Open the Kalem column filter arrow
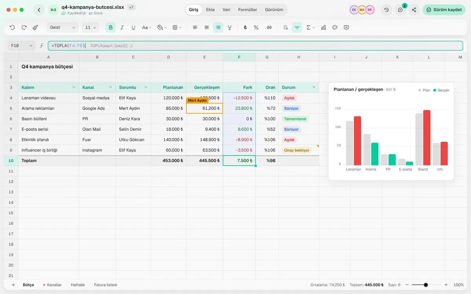The image size is (471, 294). (x=74, y=87)
